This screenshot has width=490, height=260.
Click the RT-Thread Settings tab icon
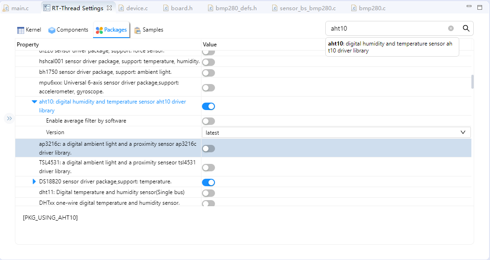click(47, 8)
